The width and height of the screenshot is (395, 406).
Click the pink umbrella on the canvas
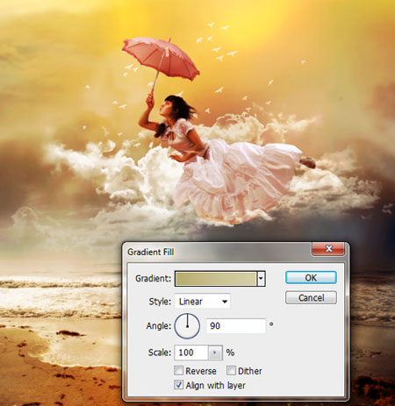coord(161,59)
